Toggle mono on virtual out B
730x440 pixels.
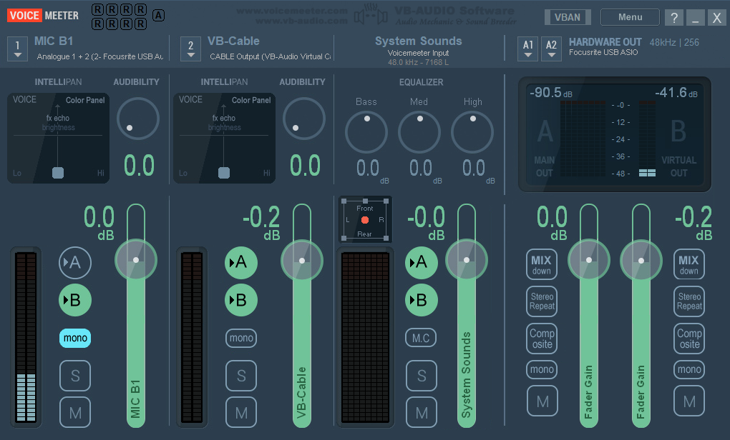[x=689, y=369]
